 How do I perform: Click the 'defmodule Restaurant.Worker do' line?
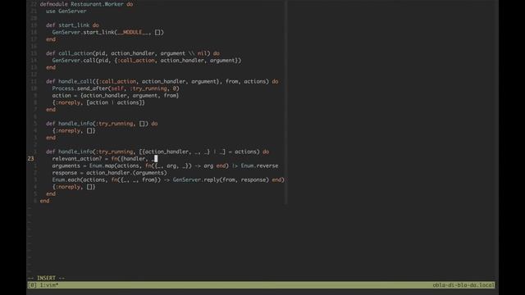click(86, 4)
